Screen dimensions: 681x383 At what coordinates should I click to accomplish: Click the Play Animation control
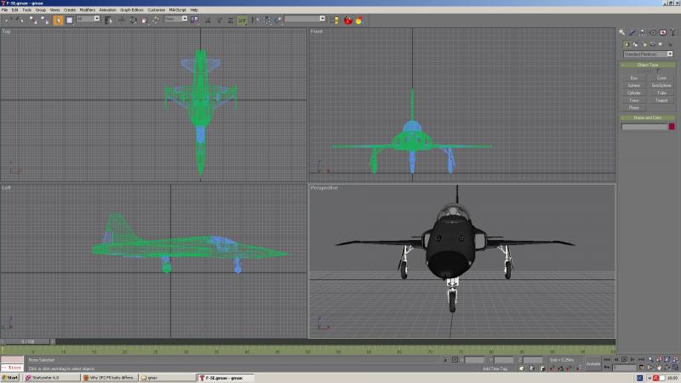tap(624, 359)
